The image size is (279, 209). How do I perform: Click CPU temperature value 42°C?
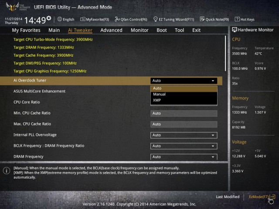click(258, 54)
